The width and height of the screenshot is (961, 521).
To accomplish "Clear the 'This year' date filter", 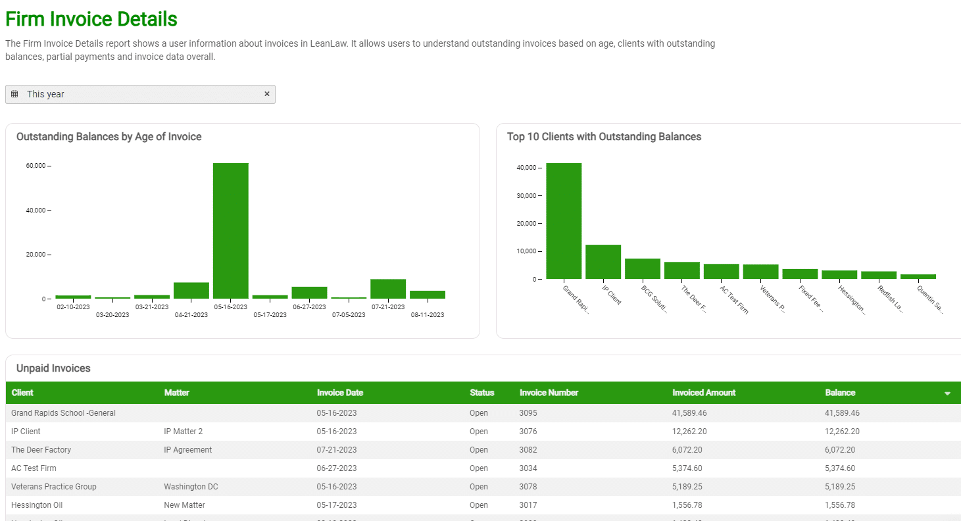I will [x=267, y=94].
